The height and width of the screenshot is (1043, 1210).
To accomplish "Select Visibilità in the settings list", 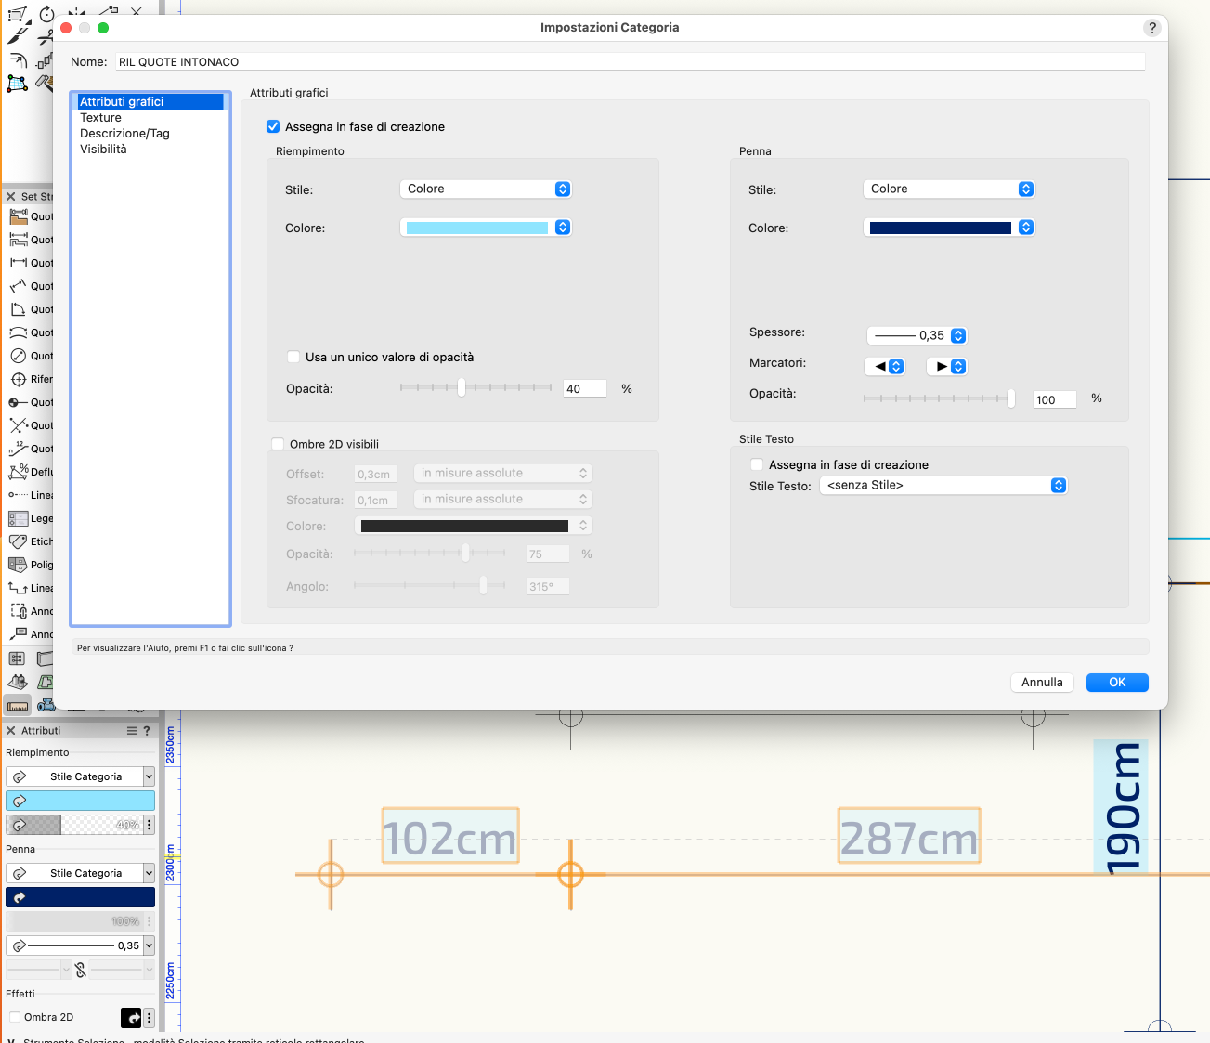I will click(x=103, y=150).
